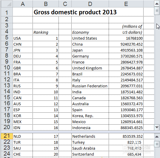Click the top pane scrollbar thumb
160x158 pixels.
point(157,11)
